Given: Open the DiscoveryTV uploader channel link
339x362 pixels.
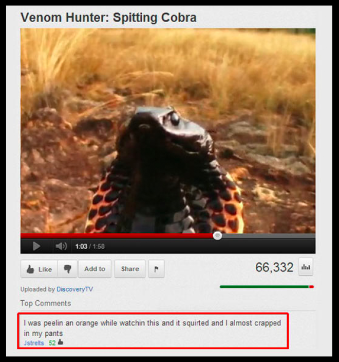Looking at the screenshot, I should pyautogui.click(x=75, y=289).
